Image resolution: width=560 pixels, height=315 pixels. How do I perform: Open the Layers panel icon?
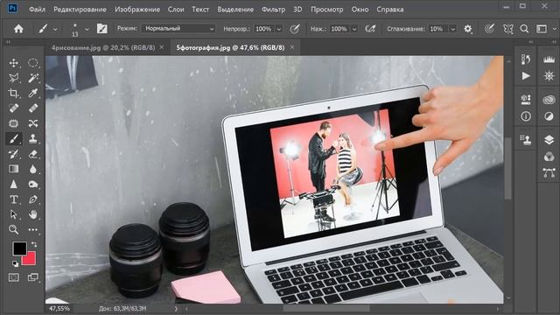pos(549,139)
